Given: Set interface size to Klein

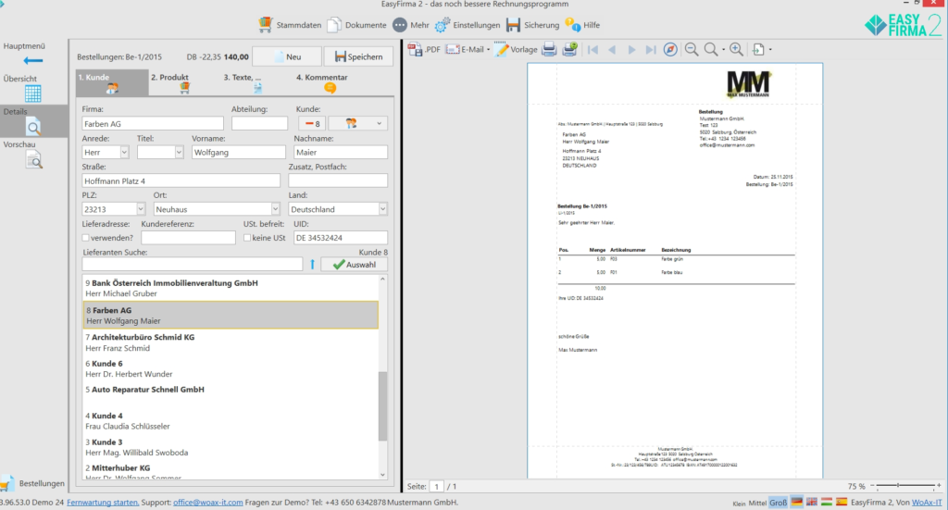Looking at the screenshot, I should 739,503.
